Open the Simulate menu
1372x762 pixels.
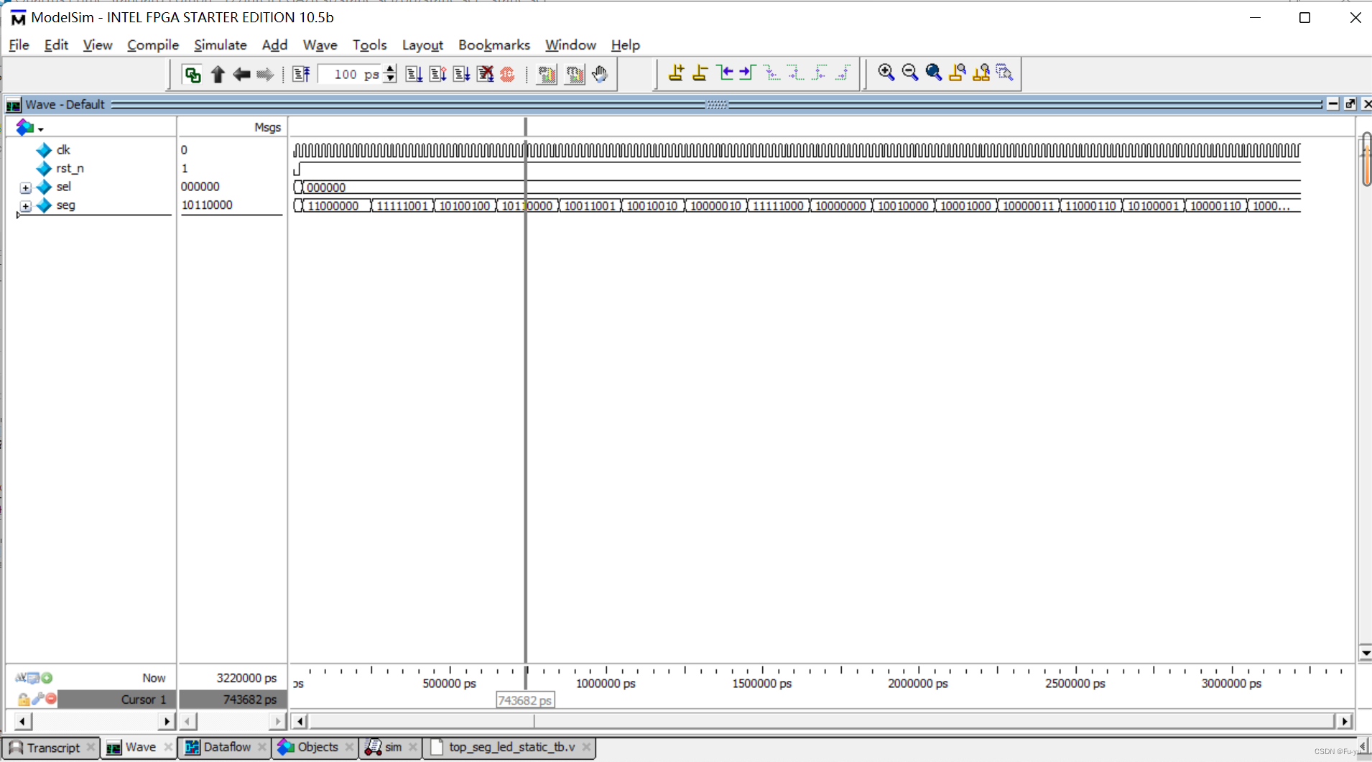point(220,45)
